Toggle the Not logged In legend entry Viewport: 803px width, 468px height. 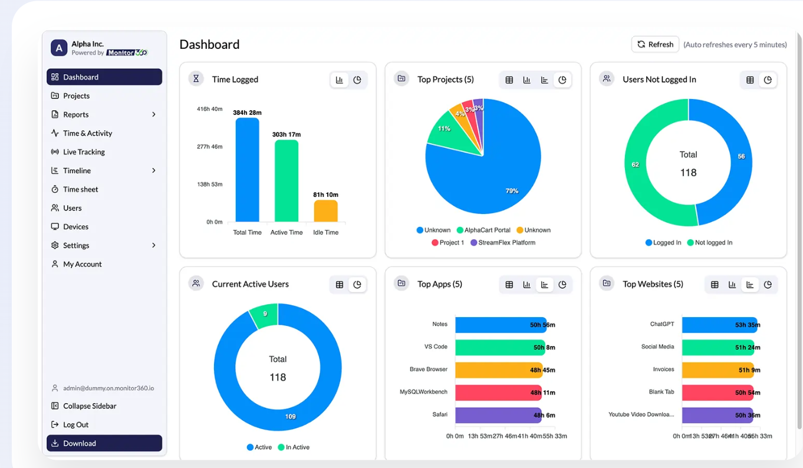710,243
